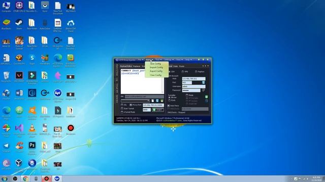Click the payload editor scrollbar
The height and width of the screenshot is (182, 325).
[x=163, y=81]
